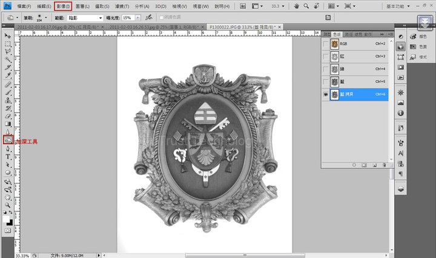The height and width of the screenshot is (258, 436).
Task: Open the Info panel icon in dock
Action: pyautogui.click(x=401, y=113)
